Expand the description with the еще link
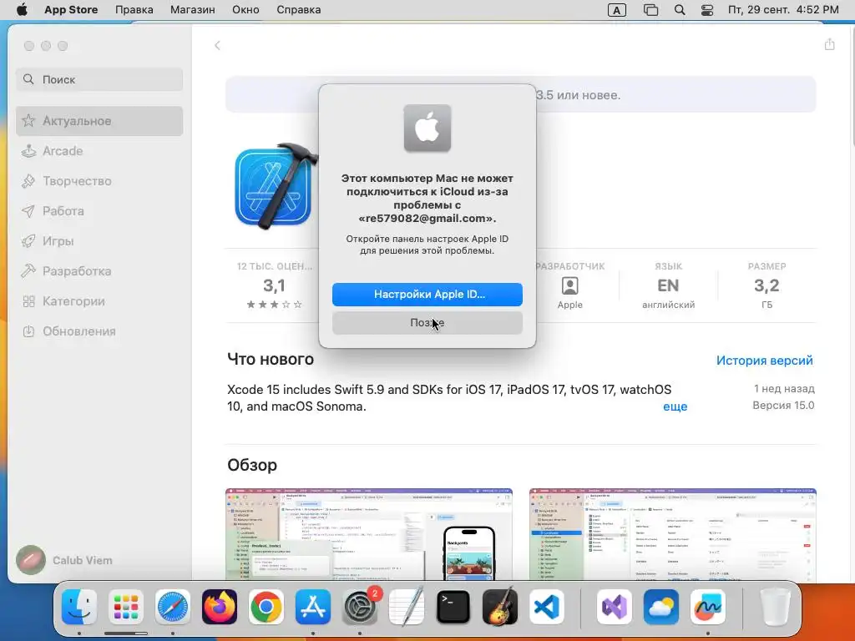 (675, 406)
